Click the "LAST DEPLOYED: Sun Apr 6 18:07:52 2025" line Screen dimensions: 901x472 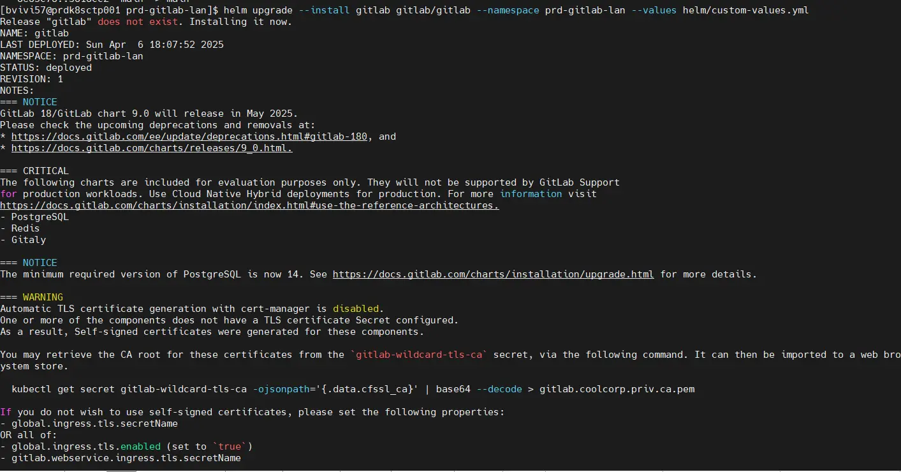pos(112,45)
